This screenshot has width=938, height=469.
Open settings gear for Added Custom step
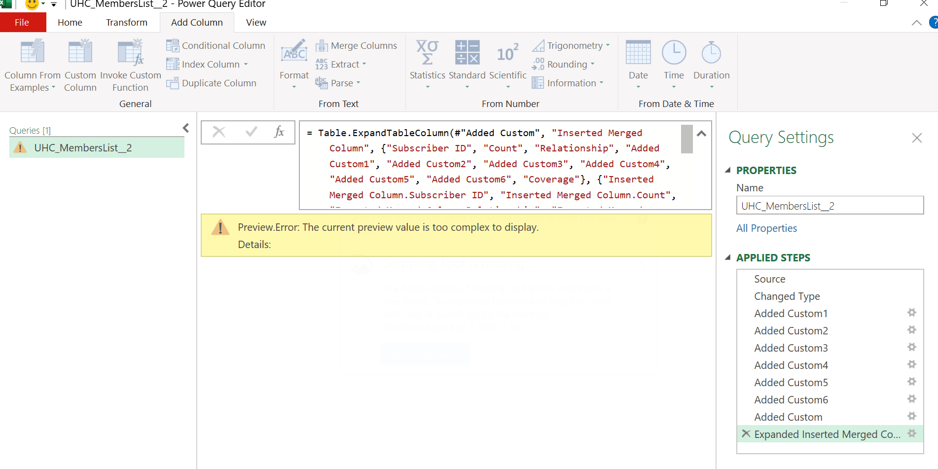[x=912, y=416]
